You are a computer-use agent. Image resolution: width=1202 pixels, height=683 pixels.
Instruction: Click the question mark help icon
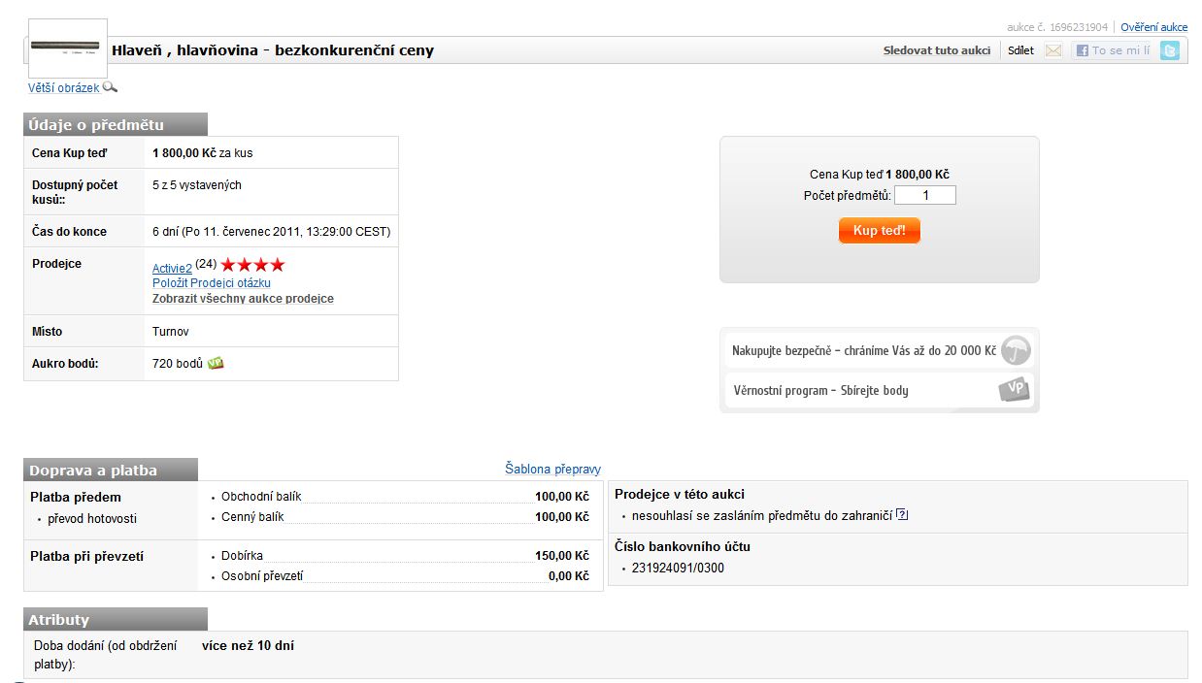point(902,515)
